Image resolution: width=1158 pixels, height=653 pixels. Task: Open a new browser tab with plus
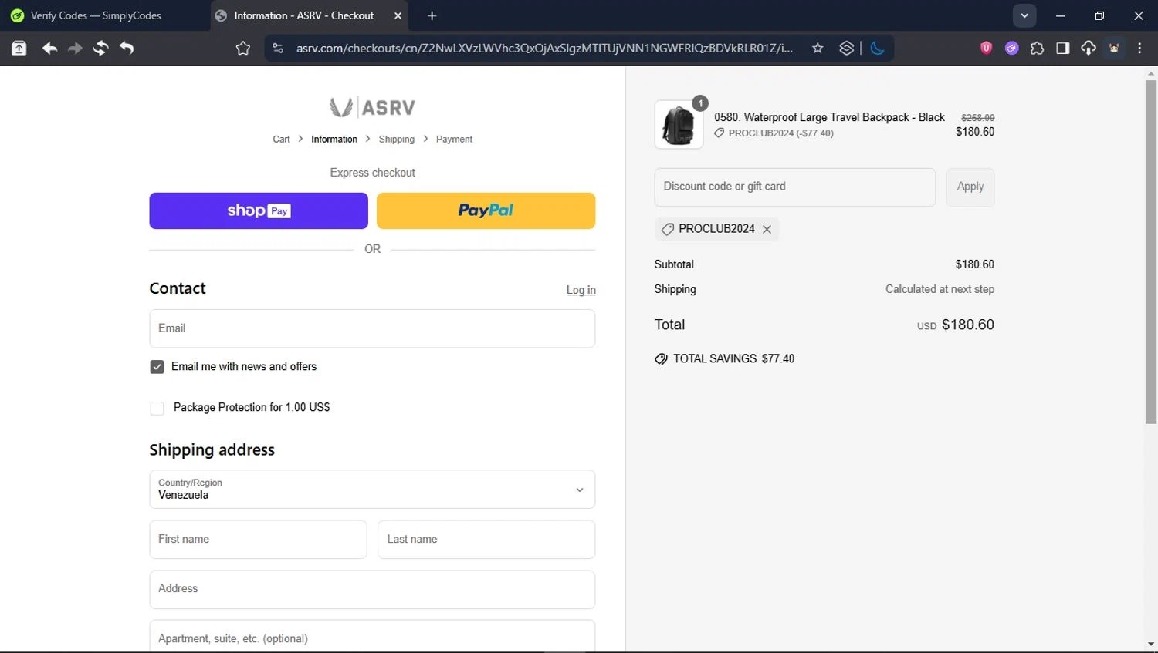point(432,15)
